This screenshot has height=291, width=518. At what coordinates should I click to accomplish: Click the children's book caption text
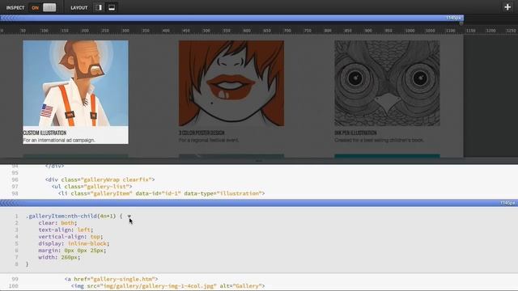(379, 140)
